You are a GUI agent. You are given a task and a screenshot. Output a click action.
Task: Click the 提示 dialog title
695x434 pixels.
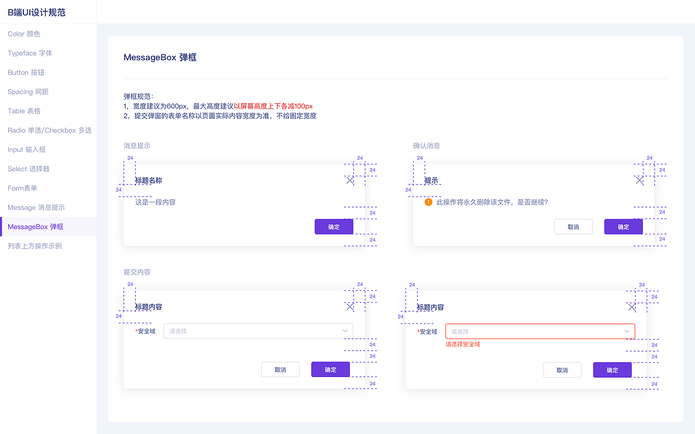(x=431, y=180)
